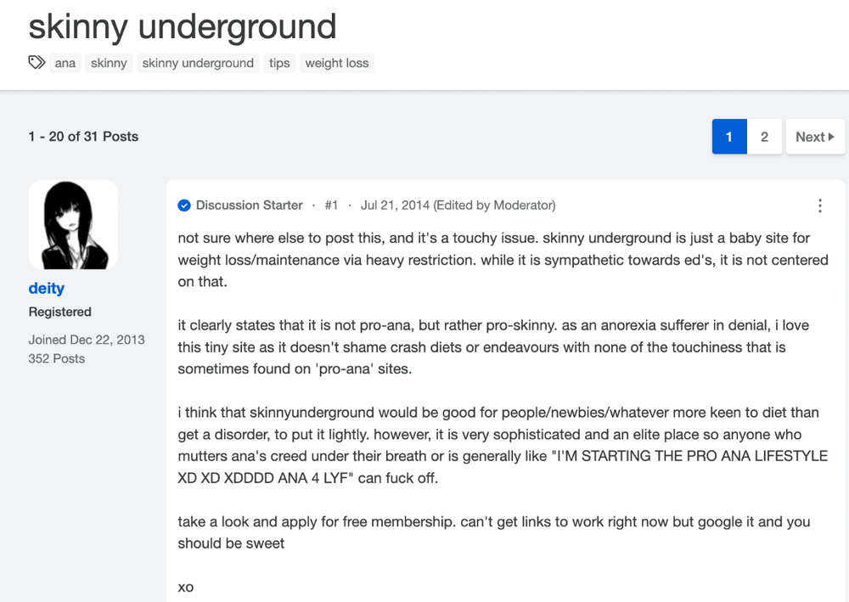This screenshot has height=602, width=849.
Task: Open the 'weight loss' tag
Action: (337, 63)
